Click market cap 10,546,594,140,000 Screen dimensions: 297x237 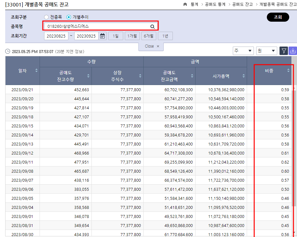226,99
